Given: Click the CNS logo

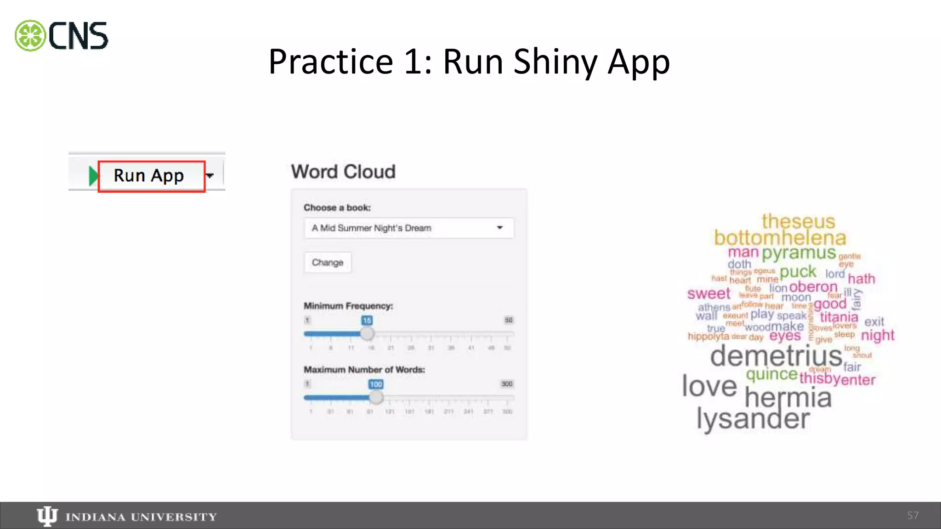Looking at the screenshot, I should coord(62,36).
